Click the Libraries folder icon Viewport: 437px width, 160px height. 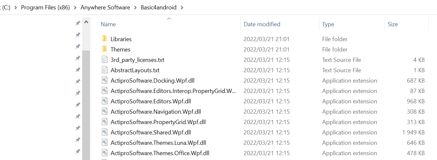pyautogui.click(x=104, y=39)
